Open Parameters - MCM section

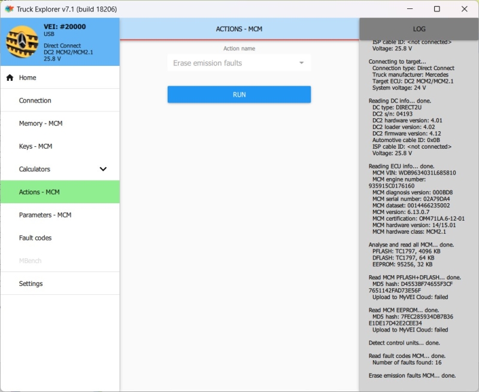(60, 215)
